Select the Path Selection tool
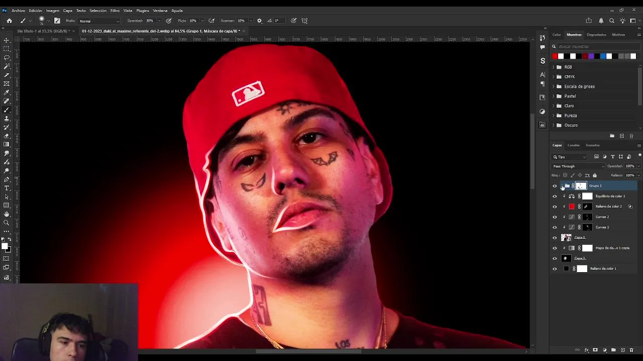 pos(7,197)
